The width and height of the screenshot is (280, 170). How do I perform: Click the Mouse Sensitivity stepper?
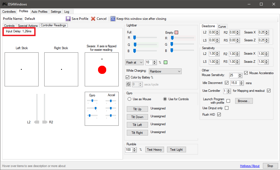pyautogui.click(x=240, y=75)
